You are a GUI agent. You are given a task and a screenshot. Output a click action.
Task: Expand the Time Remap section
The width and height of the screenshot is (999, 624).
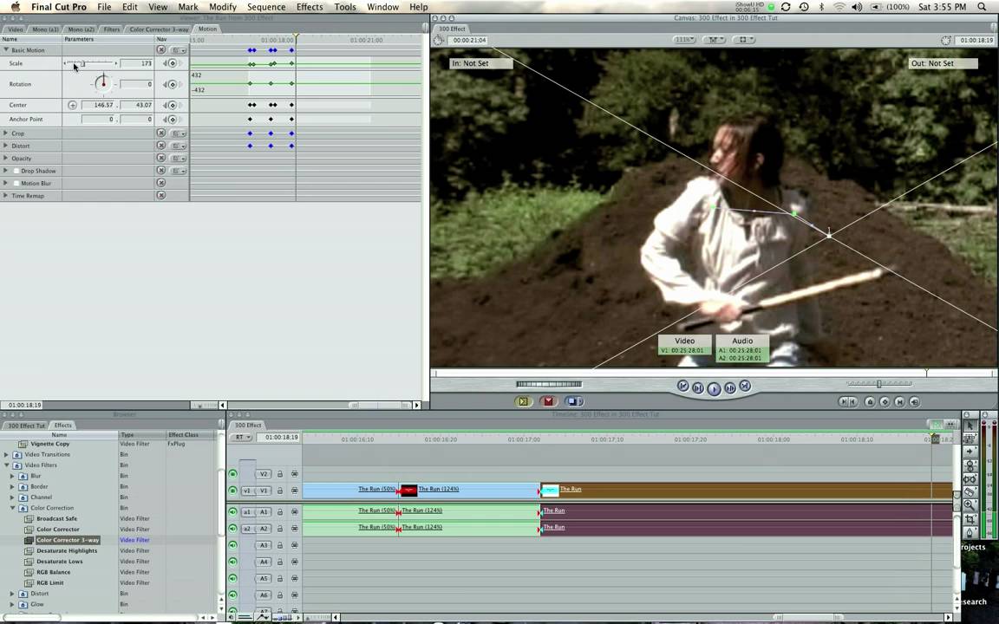6,196
